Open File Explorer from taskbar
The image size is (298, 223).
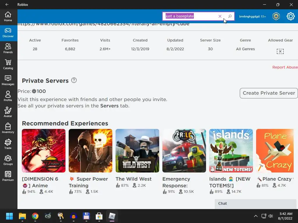(22, 216)
